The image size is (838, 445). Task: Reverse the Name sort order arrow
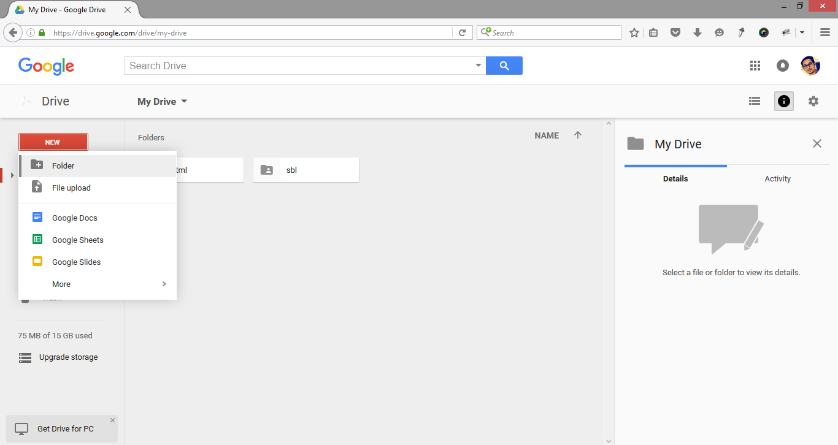click(577, 135)
